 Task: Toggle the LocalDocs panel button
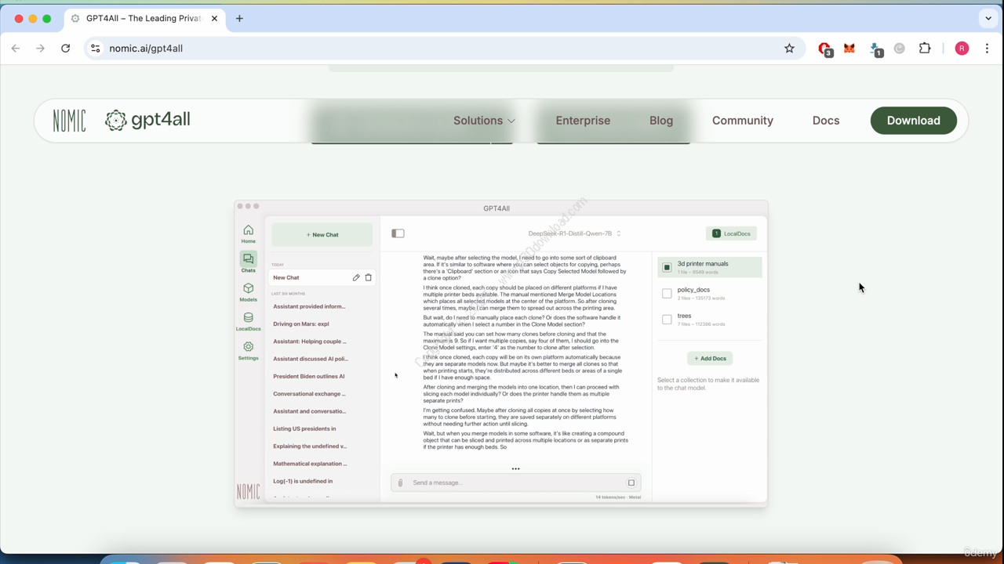(731, 233)
